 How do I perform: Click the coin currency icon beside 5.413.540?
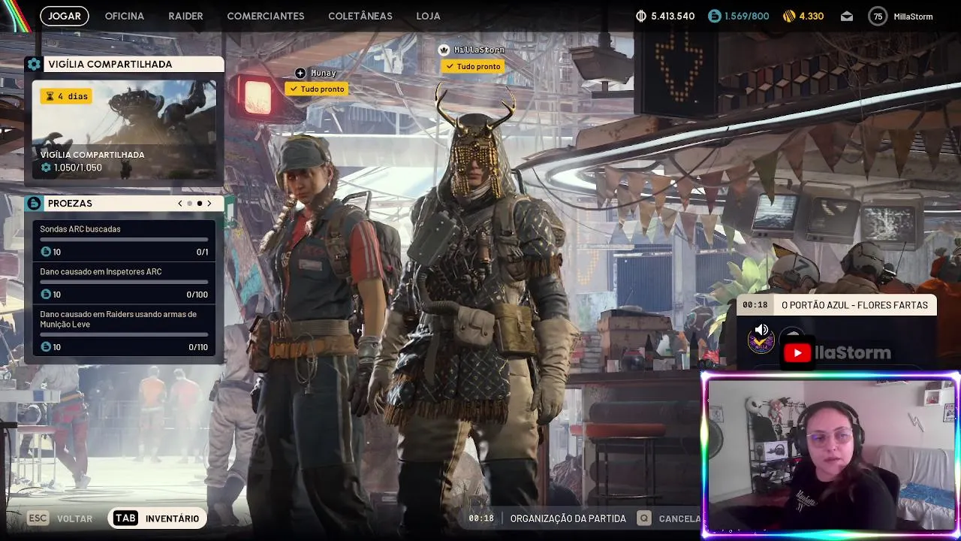pyautogui.click(x=641, y=16)
